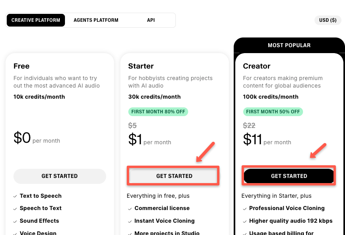Viewport: 345px width, 235px height.
Task: Click Get Started on the Creator plan
Action: pos(288,176)
